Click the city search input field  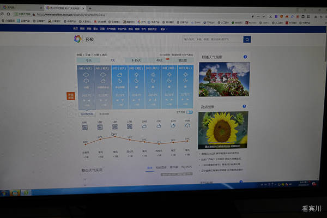213,39
